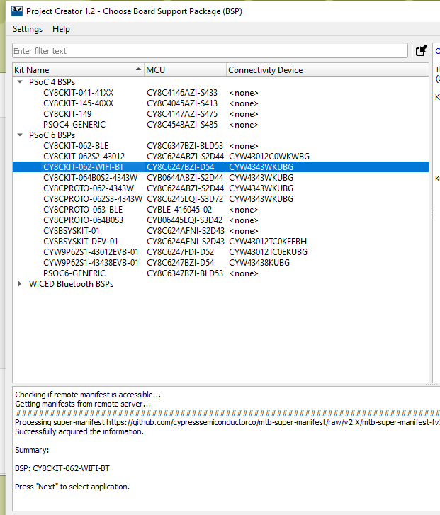Select the CY8CPROTO-063-BLE kit
Screen dimensions: 440x515
point(83,210)
